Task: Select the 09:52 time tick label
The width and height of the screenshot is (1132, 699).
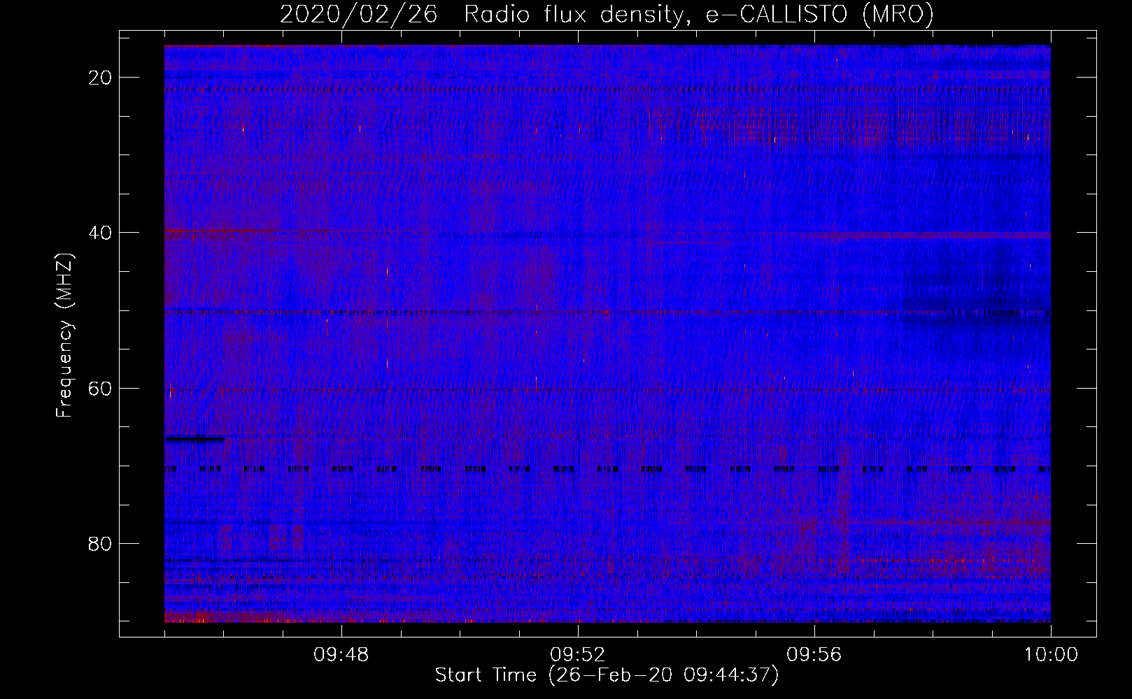Action: (578, 655)
